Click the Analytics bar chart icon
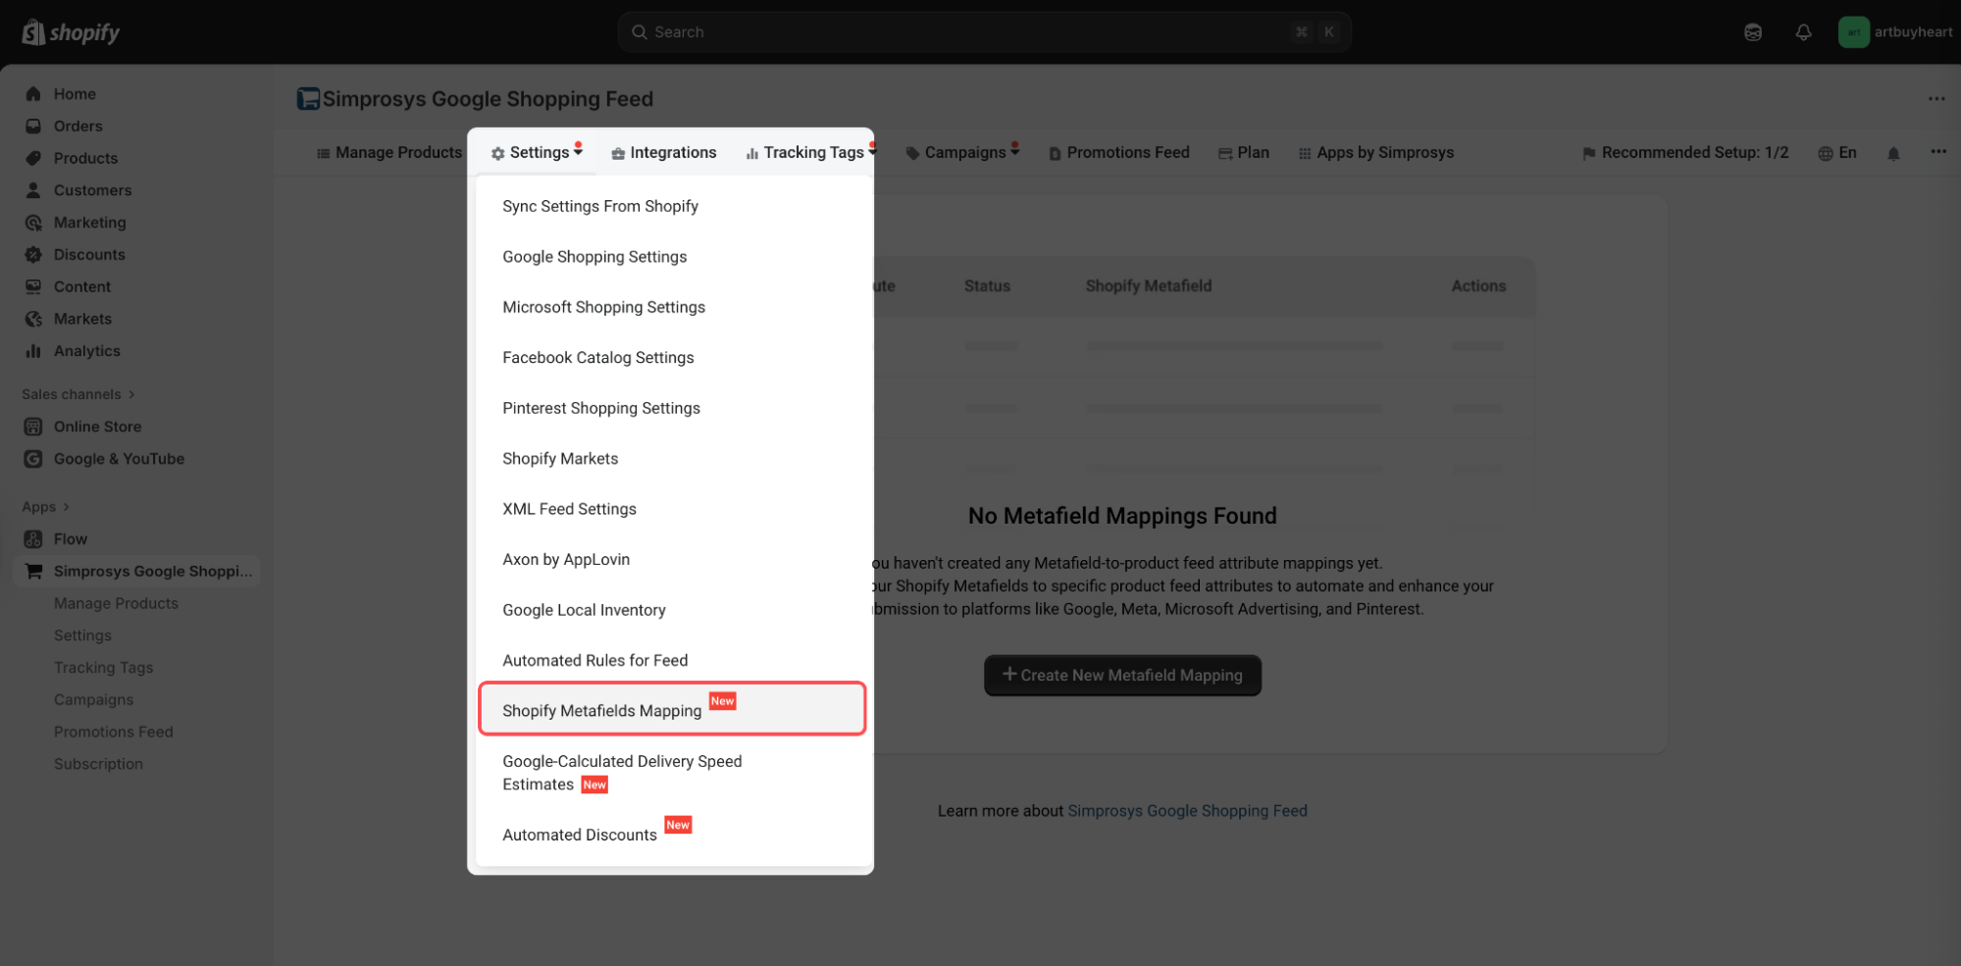This screenshot has width=1961, height=966. pyautogui.click(x=33, y=351)
